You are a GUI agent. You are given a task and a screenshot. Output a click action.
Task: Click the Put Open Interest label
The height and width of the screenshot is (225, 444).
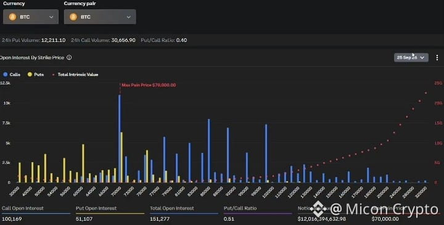pos(96,208)
